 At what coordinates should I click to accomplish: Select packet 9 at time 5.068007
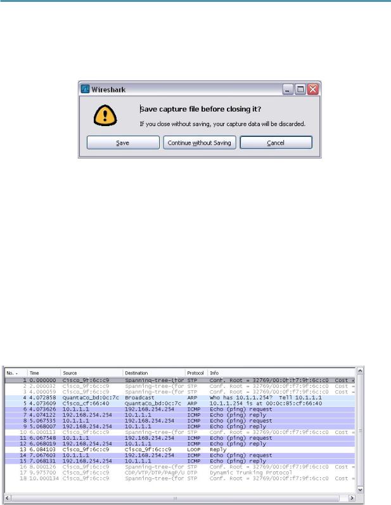coord(180,426)
